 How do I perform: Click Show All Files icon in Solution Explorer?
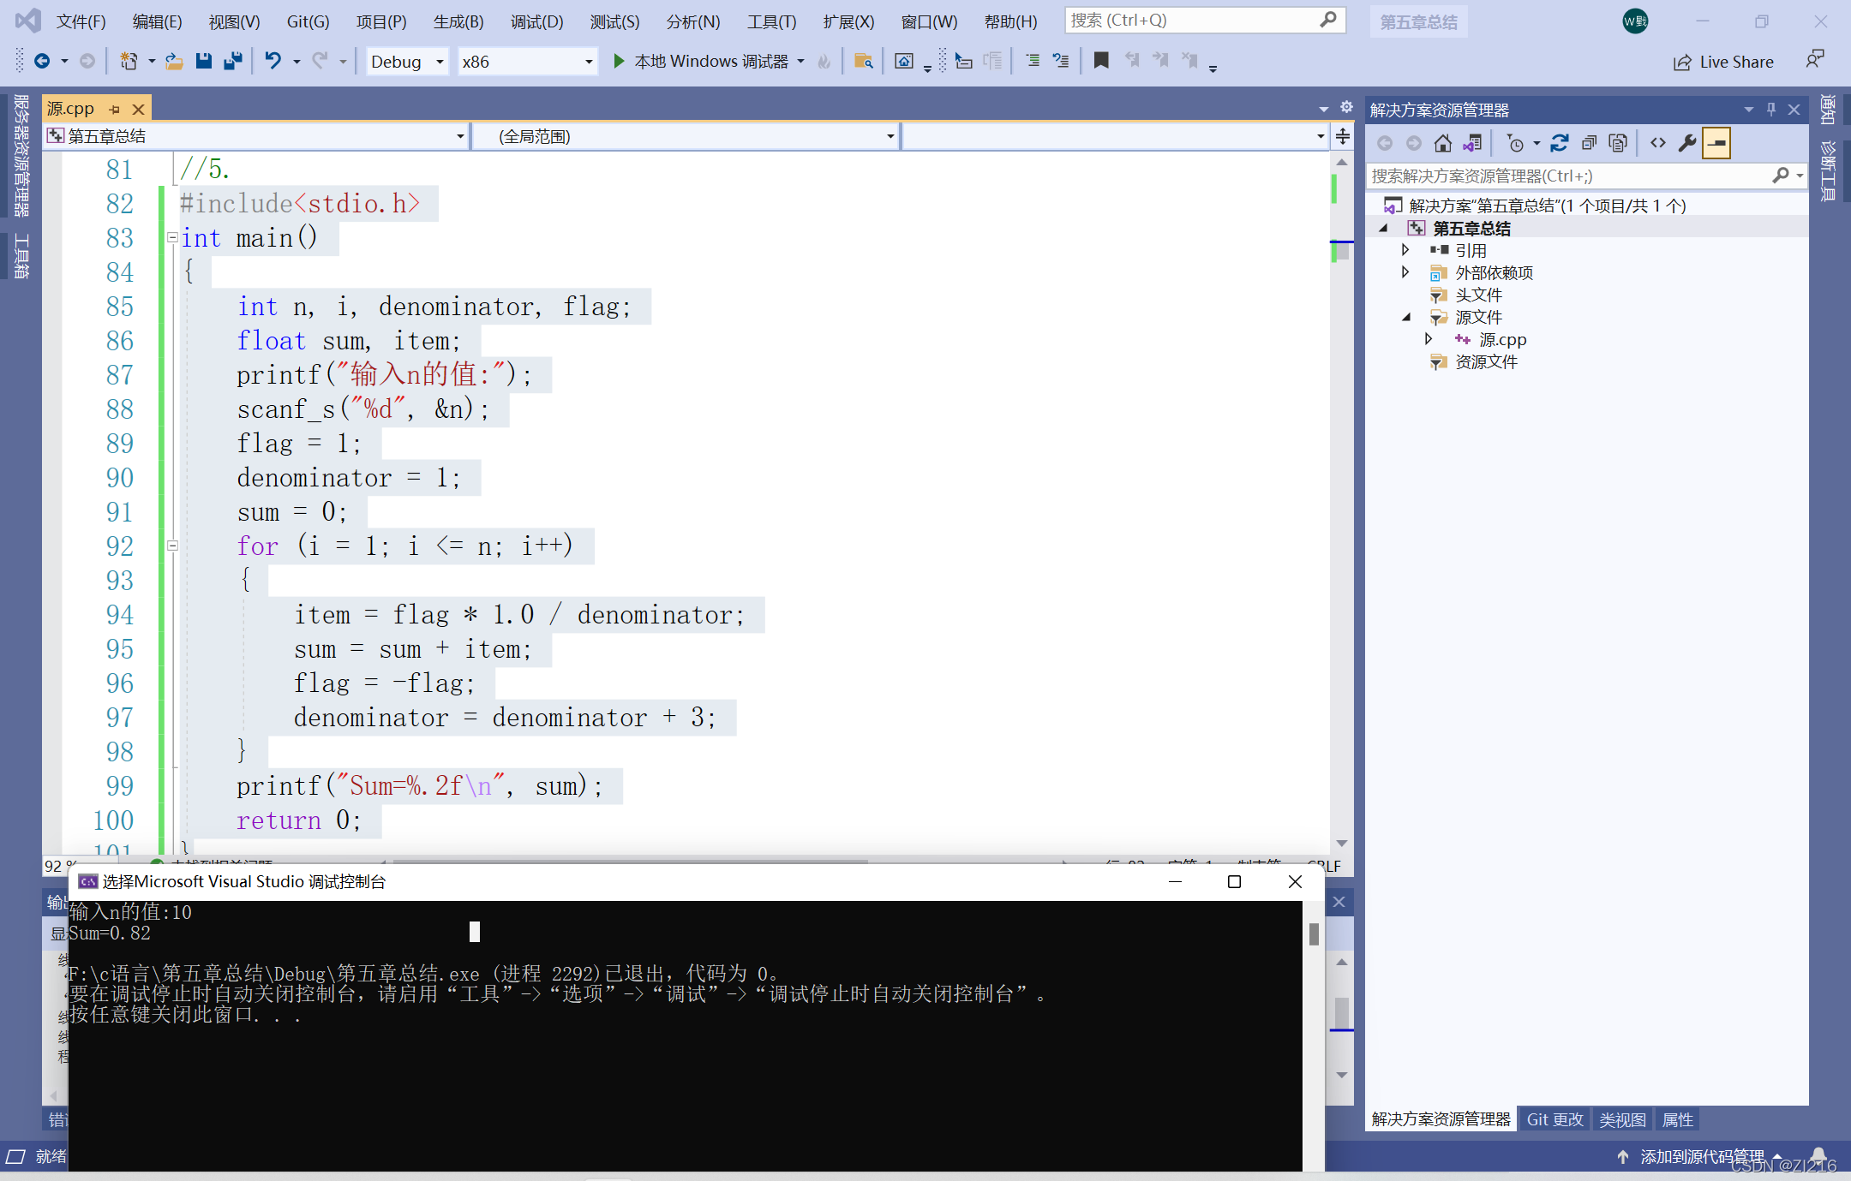pyautogui.click(x=1618, y=143)
